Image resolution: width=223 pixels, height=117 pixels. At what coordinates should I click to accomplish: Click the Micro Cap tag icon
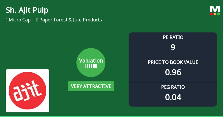[x=7, y=20]
